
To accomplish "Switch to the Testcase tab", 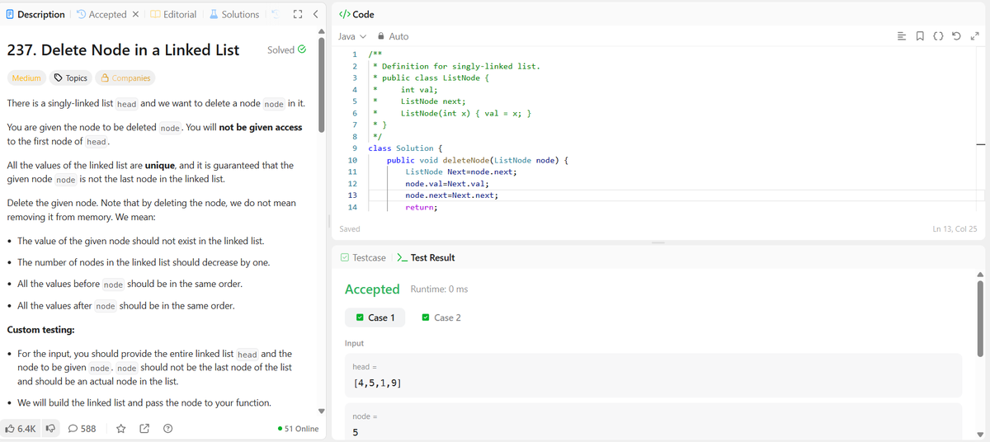I will pos(362,257).
